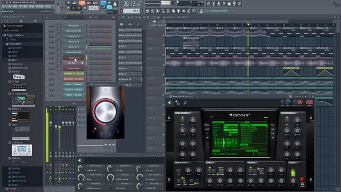The height and width of the screenshot is (192, 341).
Task: Click the FL Keys plugin thumbnail
Action: click(x=19, y=87)
